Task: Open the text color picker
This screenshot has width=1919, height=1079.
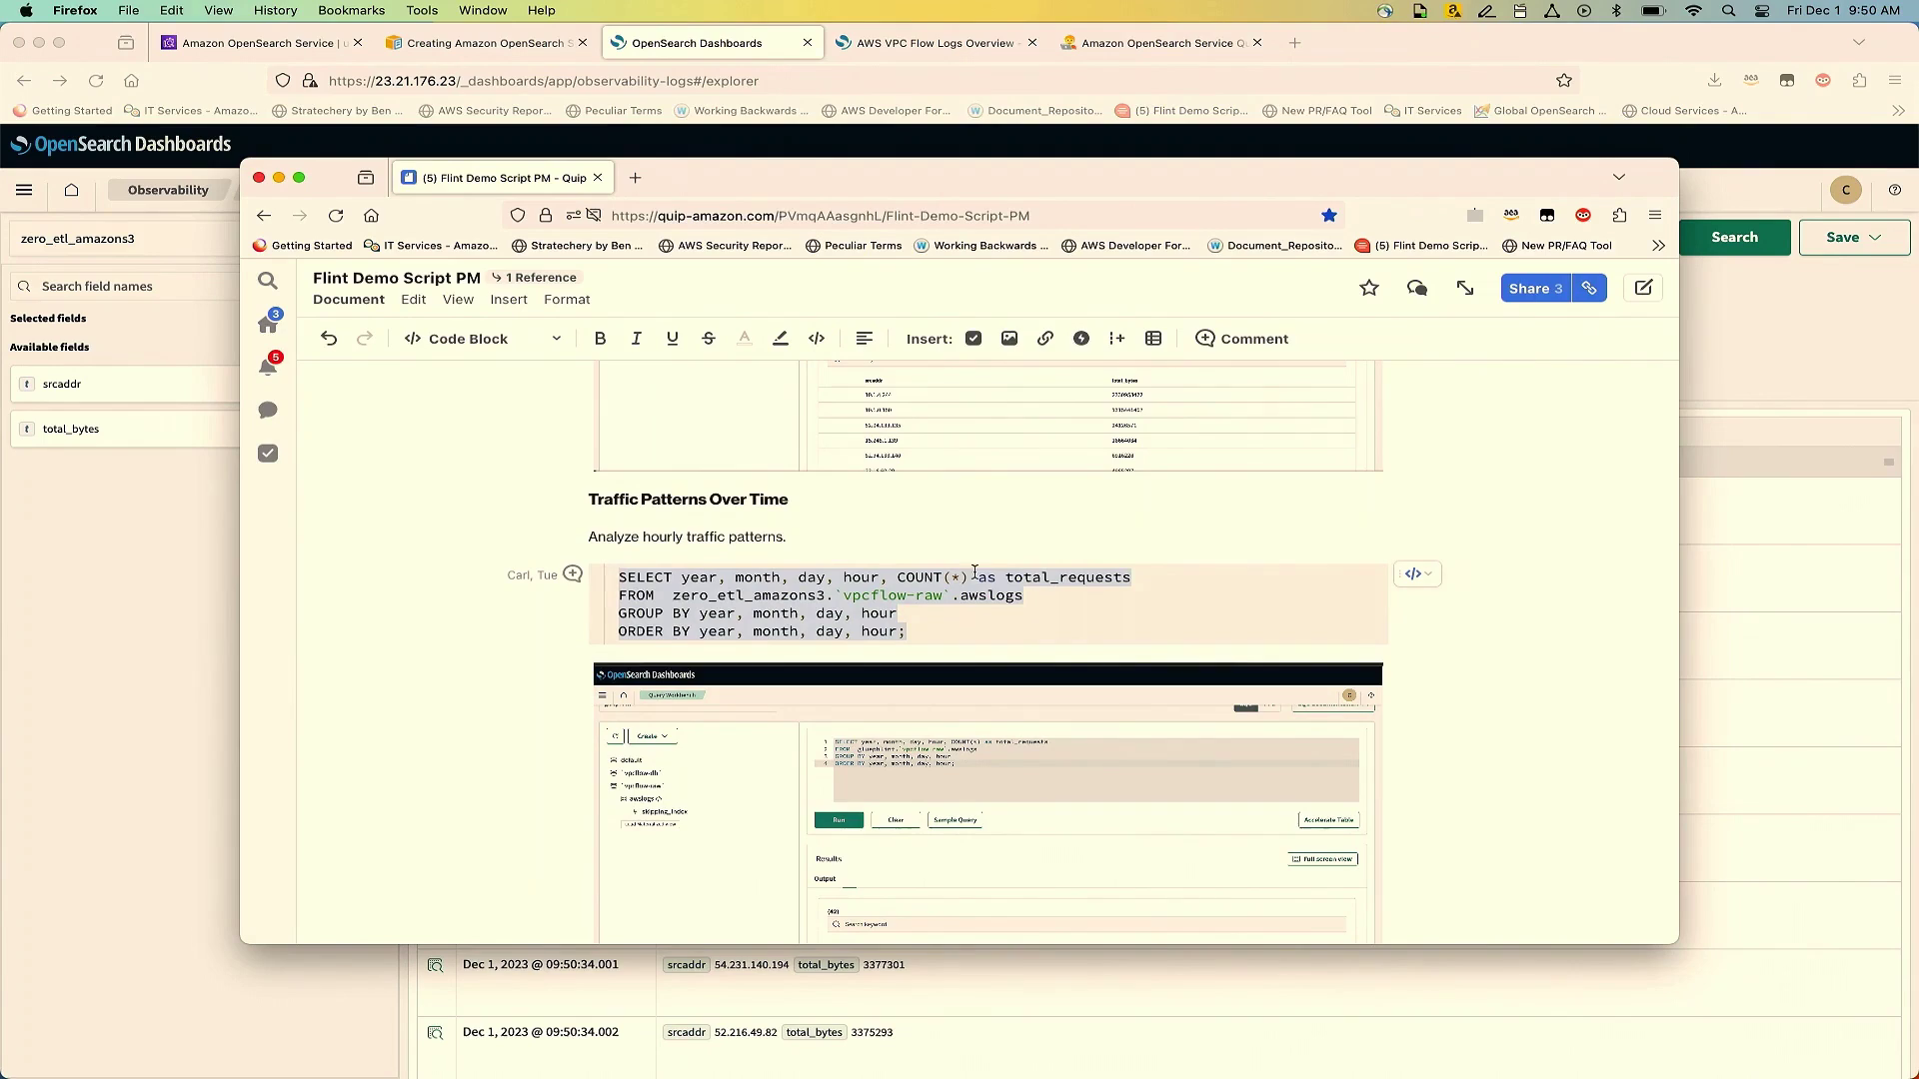Action: (x=745, y=339)
